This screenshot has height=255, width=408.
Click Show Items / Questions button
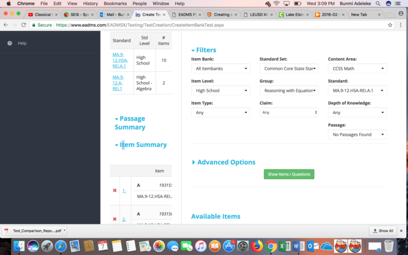[x=289, y=174]
